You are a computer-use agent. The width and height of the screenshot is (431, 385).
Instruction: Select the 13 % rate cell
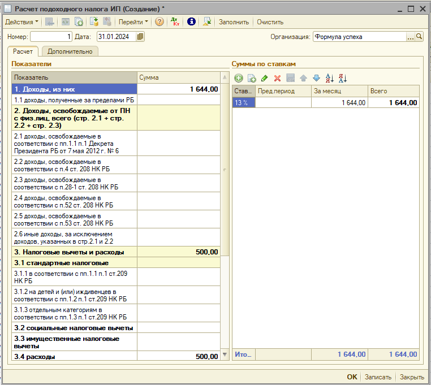[244, 102]
